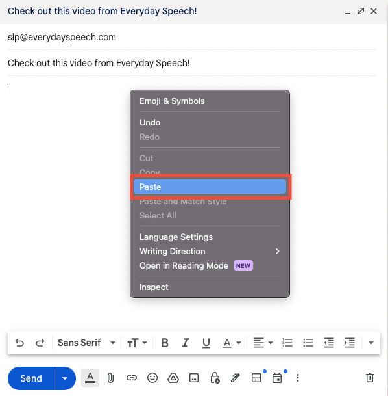Viewport: 388px width, 396px height.
Task: Toggle underline formatting in the toolbar
Action: (x=206, y=343)
